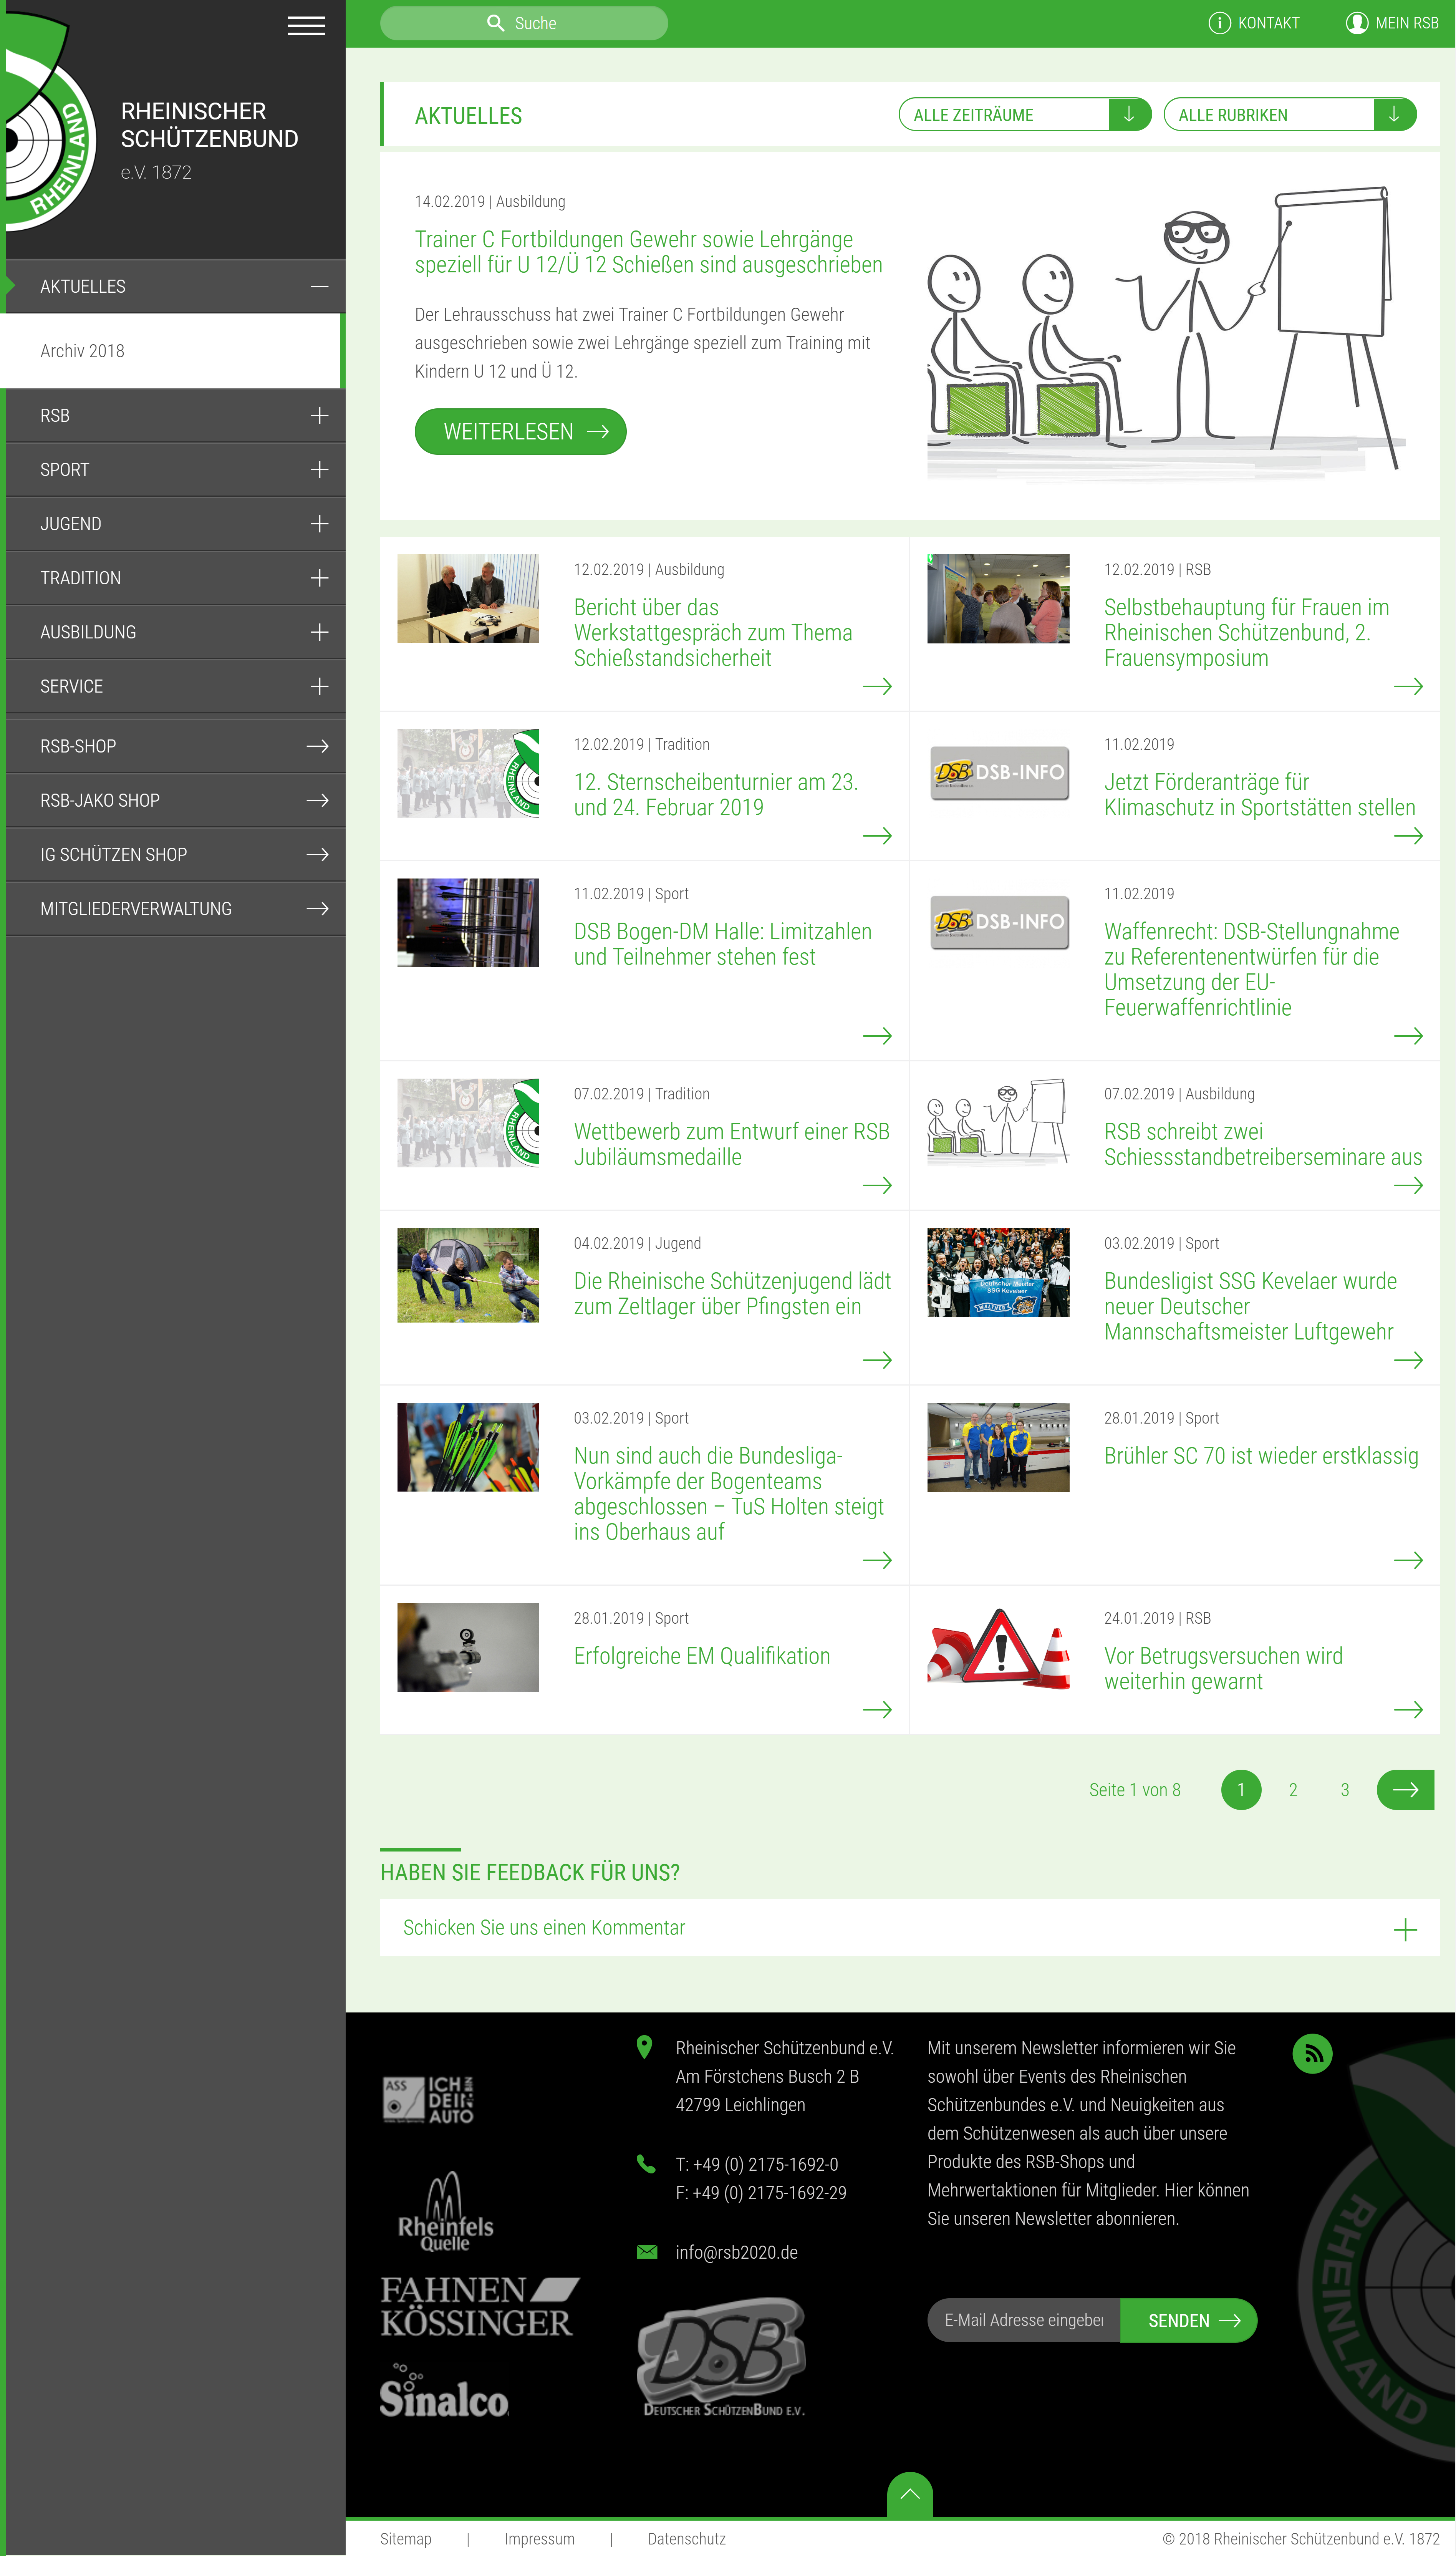Open the Mitgliederverwaltung menu link
The image size is (1456, 2556).
point(175,909)
